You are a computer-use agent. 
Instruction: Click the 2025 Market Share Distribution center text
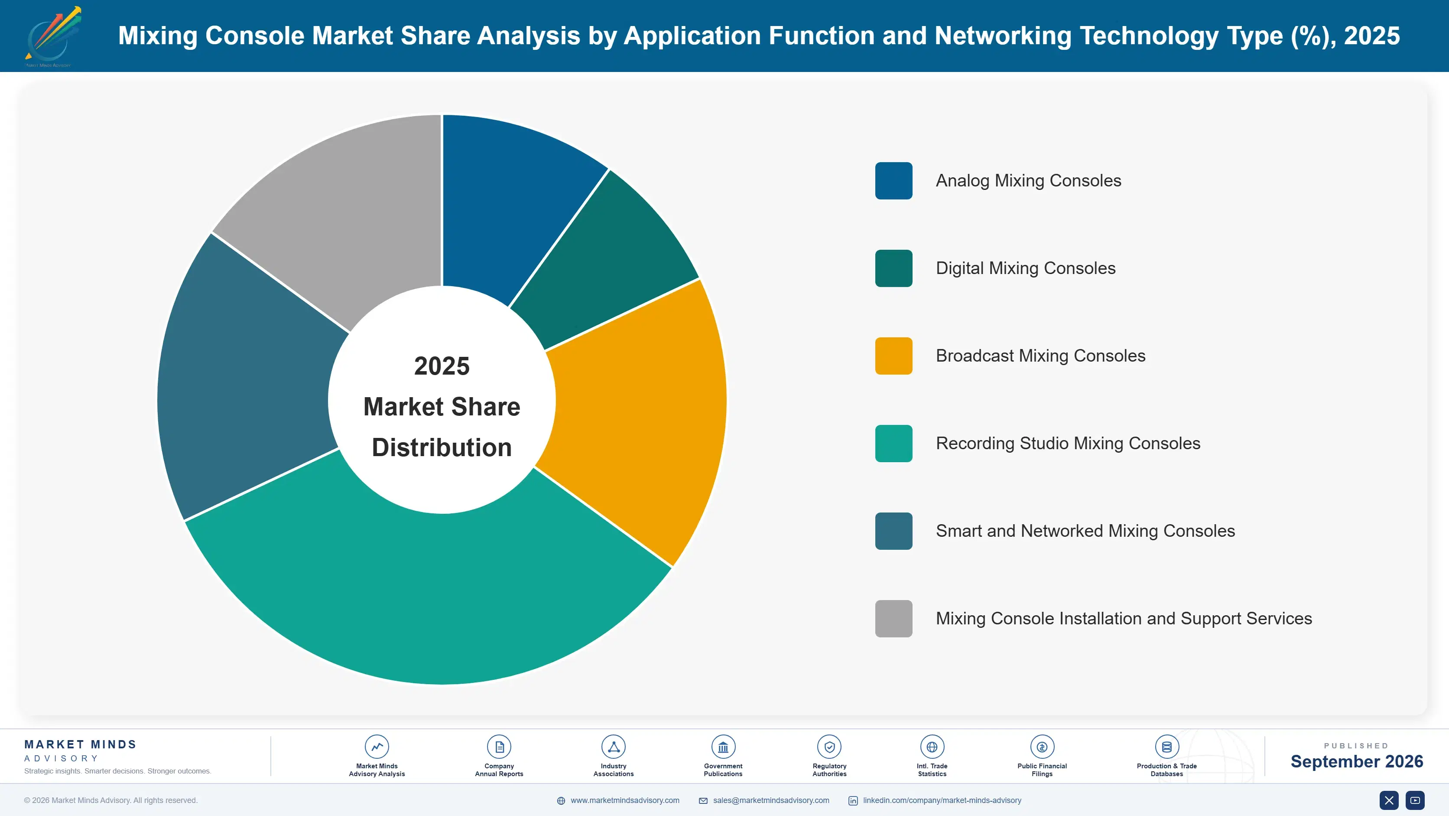tap(442, 406)
